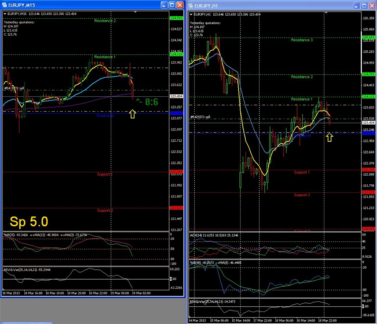Select the Support 2 label in the H1 chart
Image resolution: width=377 pixels, height=324 pixels.
pyautogui.click(x=302, y=195)
